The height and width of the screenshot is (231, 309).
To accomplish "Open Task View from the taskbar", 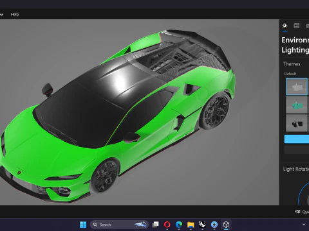I will pos(155,225).
